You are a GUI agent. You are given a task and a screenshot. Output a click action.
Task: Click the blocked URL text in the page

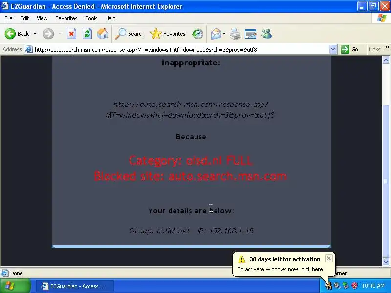[190, 109]
